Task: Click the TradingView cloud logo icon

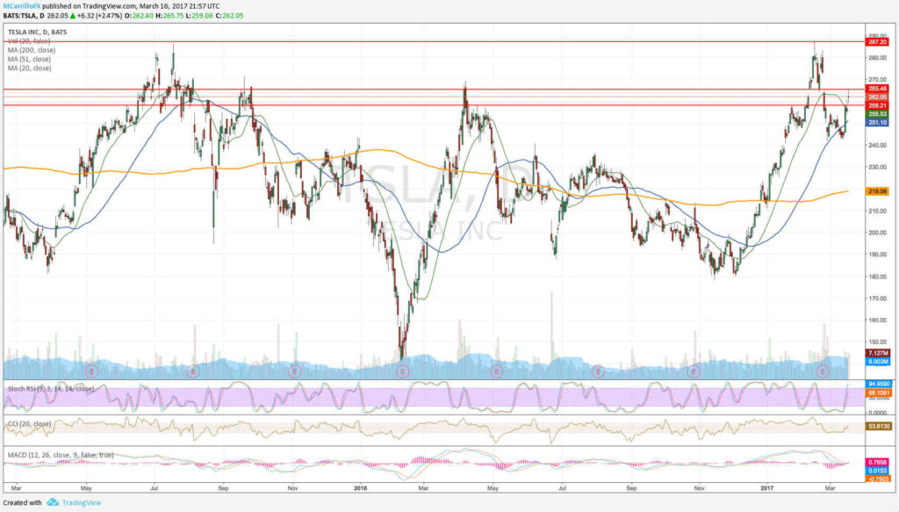Action: pos(53,502)
